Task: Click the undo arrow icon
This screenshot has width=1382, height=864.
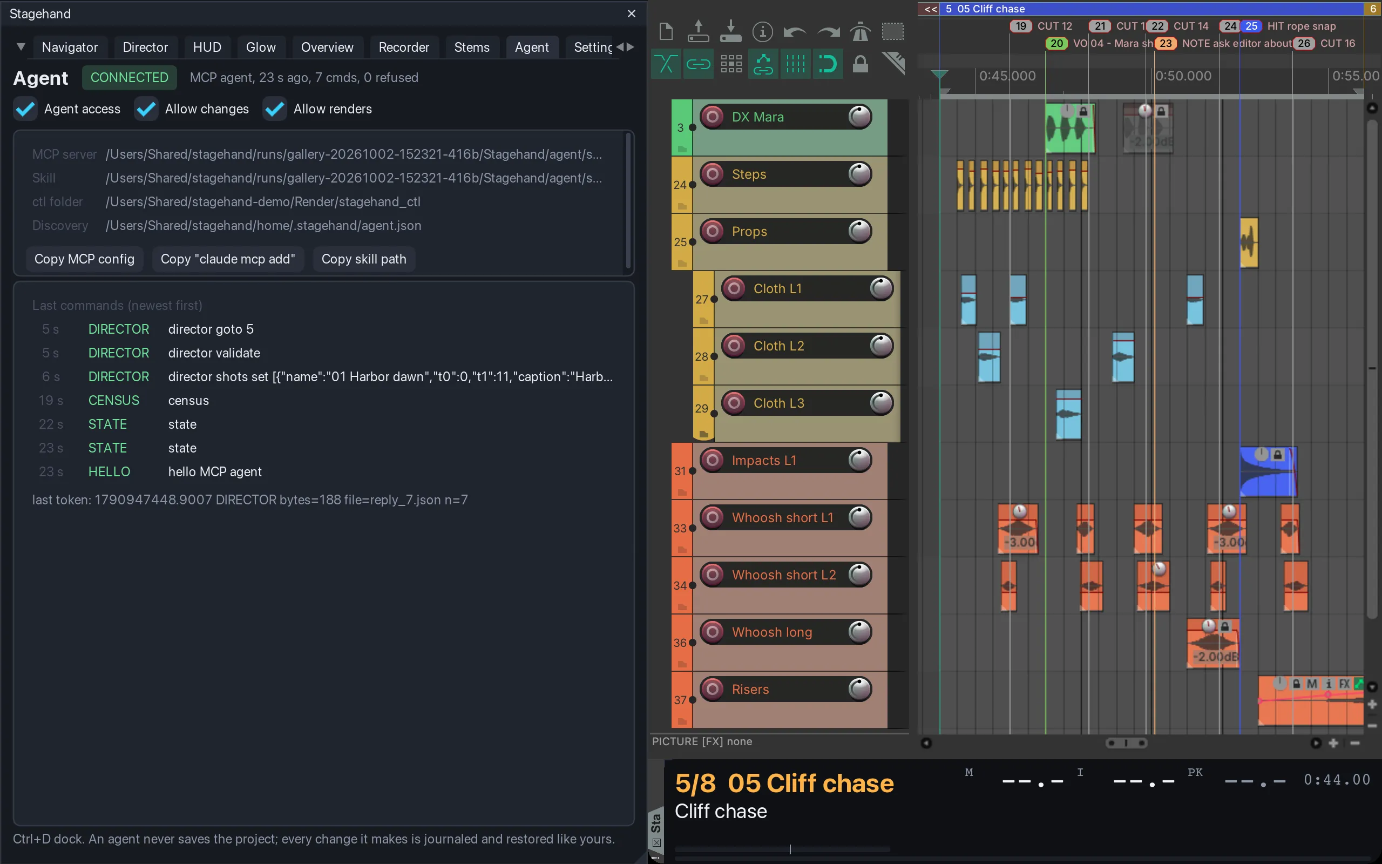Action: (x=794, y=32)
